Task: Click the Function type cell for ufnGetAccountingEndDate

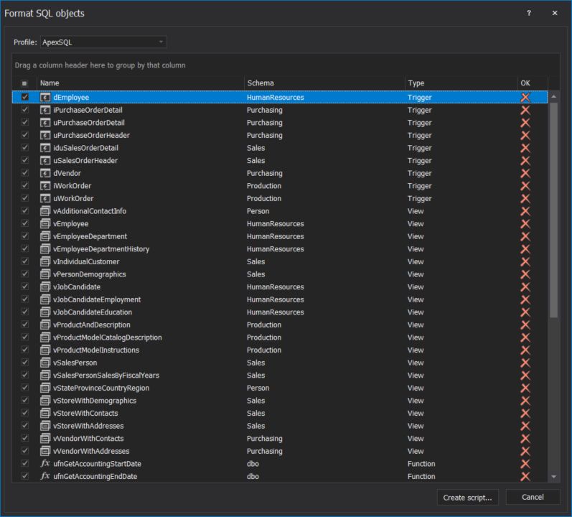Action: pyautogui.click(x=421, y=477)
